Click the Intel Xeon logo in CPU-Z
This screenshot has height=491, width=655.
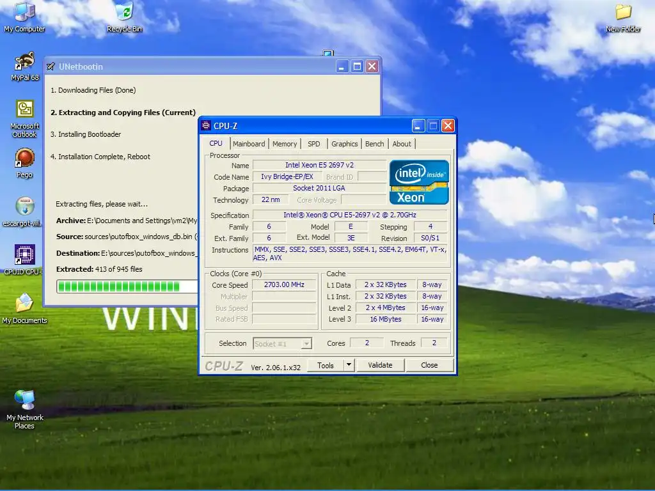[419, 182]
